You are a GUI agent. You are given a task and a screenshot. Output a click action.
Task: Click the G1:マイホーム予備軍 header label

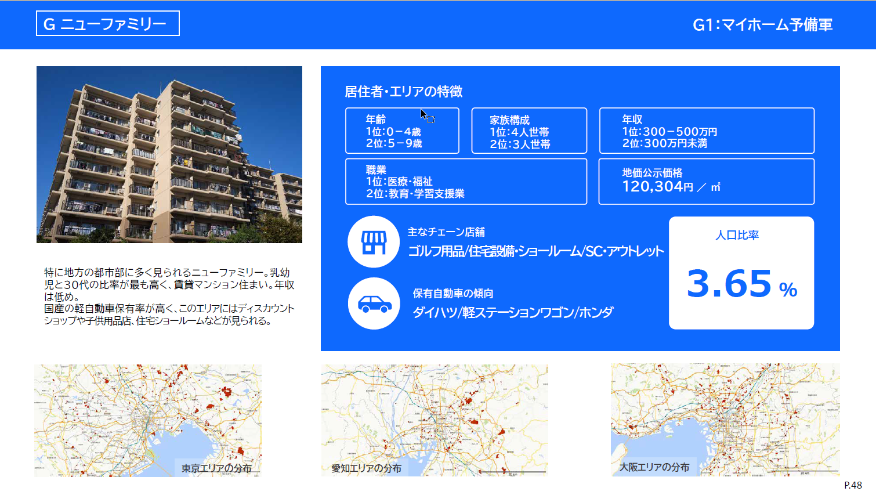tap(762, 26)
